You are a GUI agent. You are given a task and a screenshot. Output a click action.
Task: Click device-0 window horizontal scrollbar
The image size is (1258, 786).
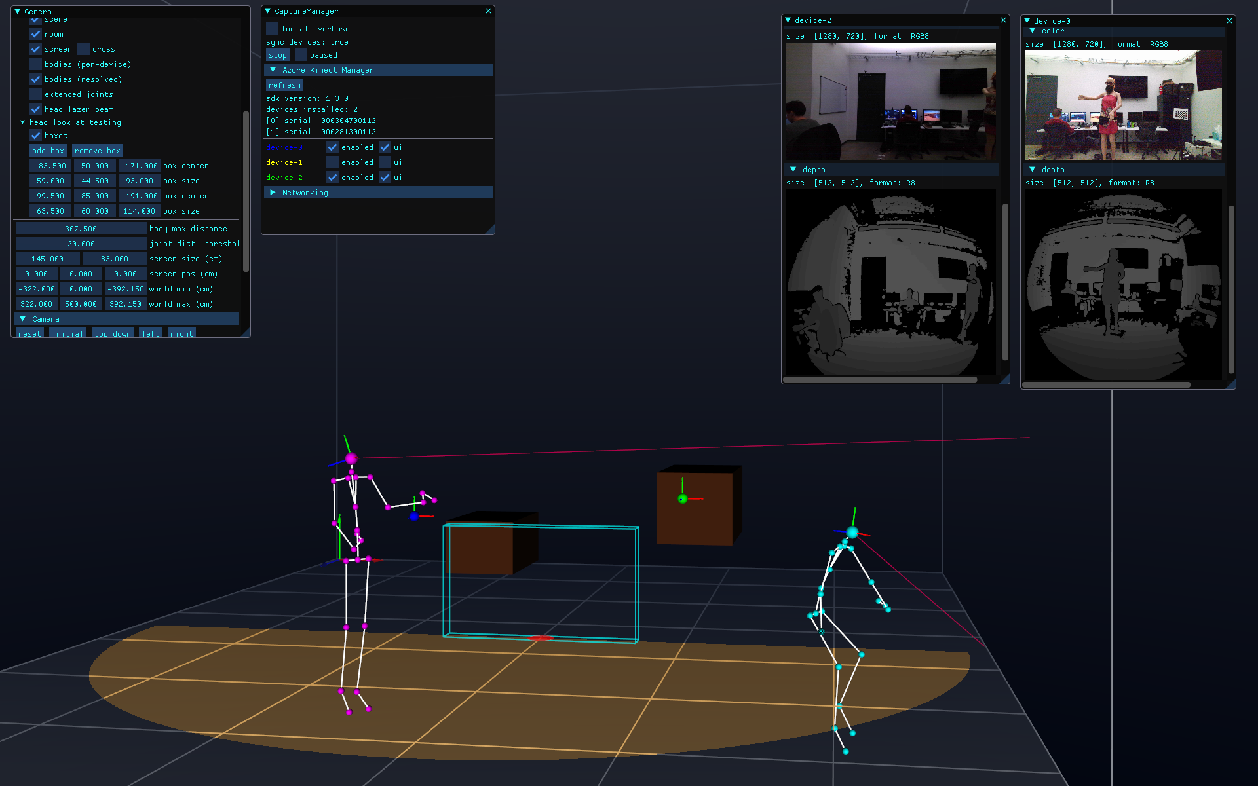click(x=1106, y=385)
